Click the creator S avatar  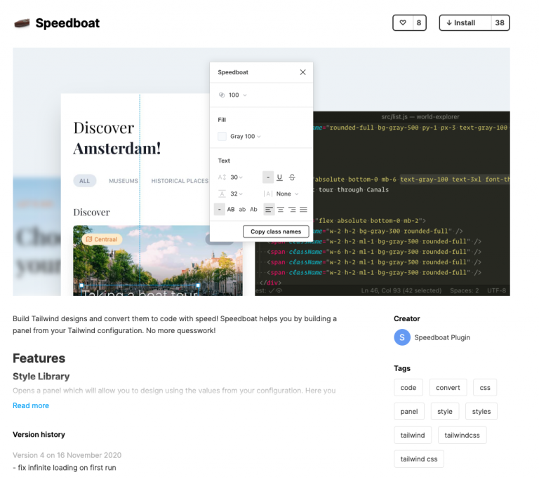pos(402,337)
